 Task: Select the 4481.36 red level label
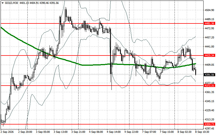[209, 23]
